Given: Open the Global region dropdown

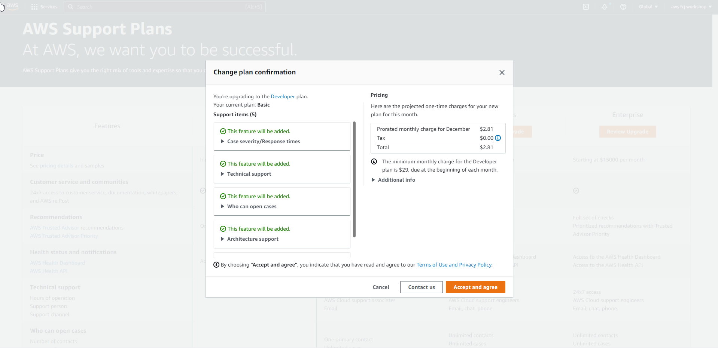Looking at the screenshot, I should [x=648, y=7].
